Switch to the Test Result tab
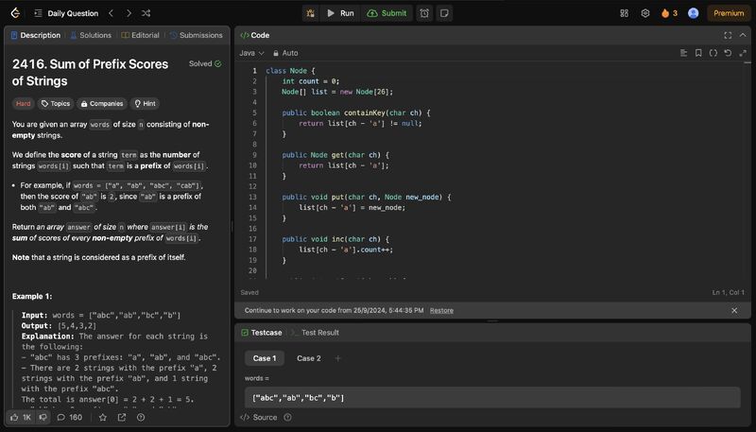Viewport: 756px width, 432px height. [315, 333]
